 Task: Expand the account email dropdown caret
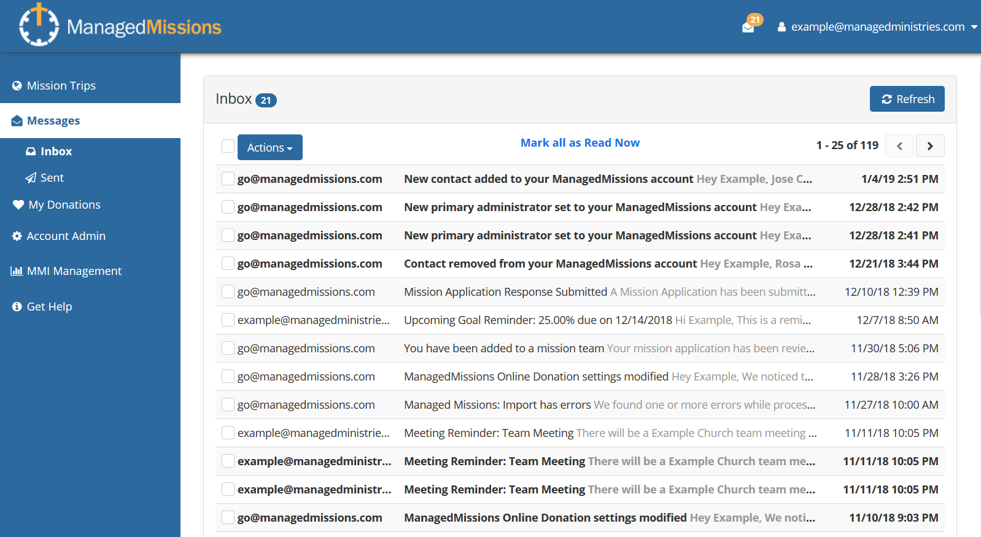point(974,27)
